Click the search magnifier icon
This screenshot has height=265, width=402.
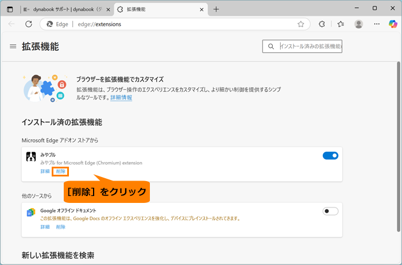click(x=270, y=47)
